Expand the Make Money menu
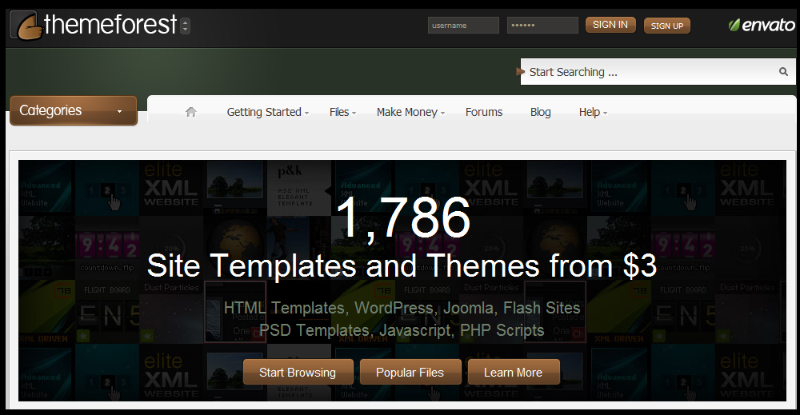Viewport: 800px width, 415px height. point(410,112)
